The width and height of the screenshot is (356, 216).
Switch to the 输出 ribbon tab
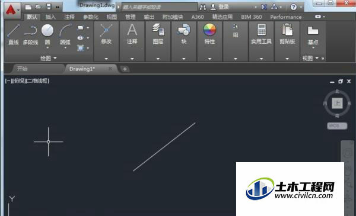(149, 17)
